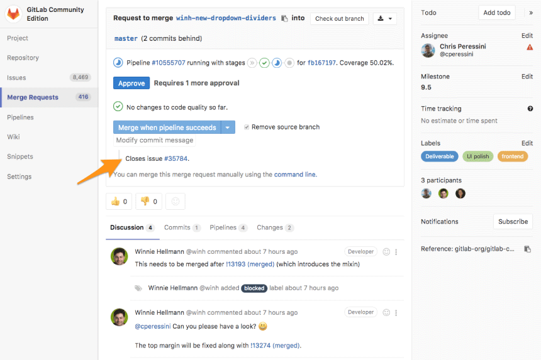Edit the assignee
This screenshot has height=360, width=541.
527,36
